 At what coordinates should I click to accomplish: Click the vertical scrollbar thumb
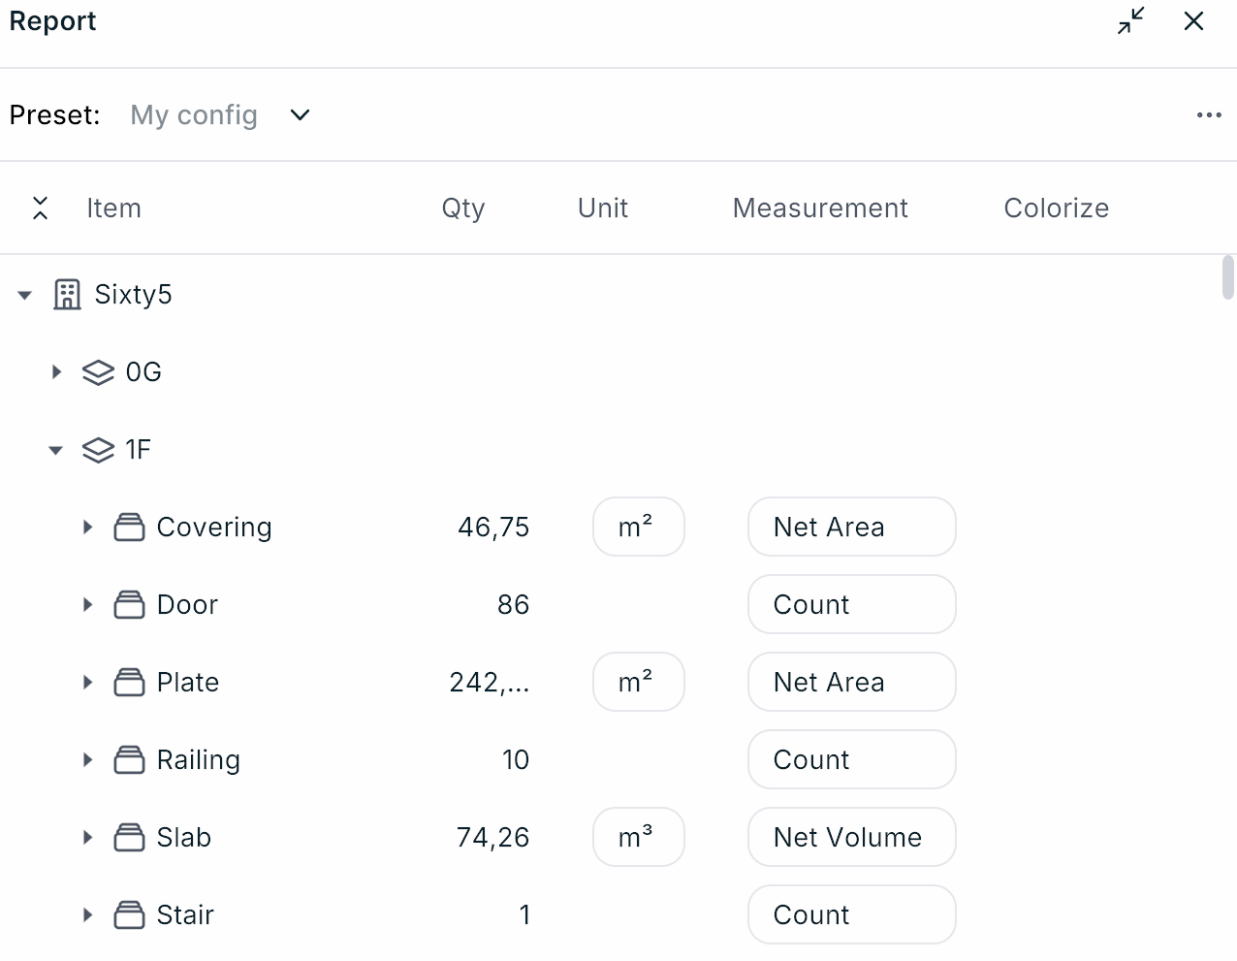1227,277
